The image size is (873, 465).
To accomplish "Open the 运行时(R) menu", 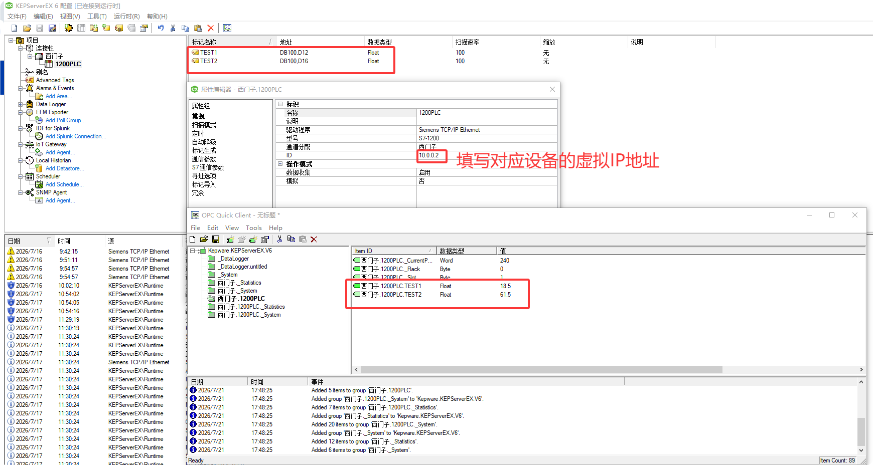I will coord(126,17).
